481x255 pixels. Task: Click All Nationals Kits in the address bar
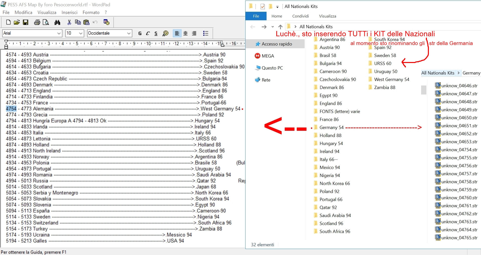point(316,27)
